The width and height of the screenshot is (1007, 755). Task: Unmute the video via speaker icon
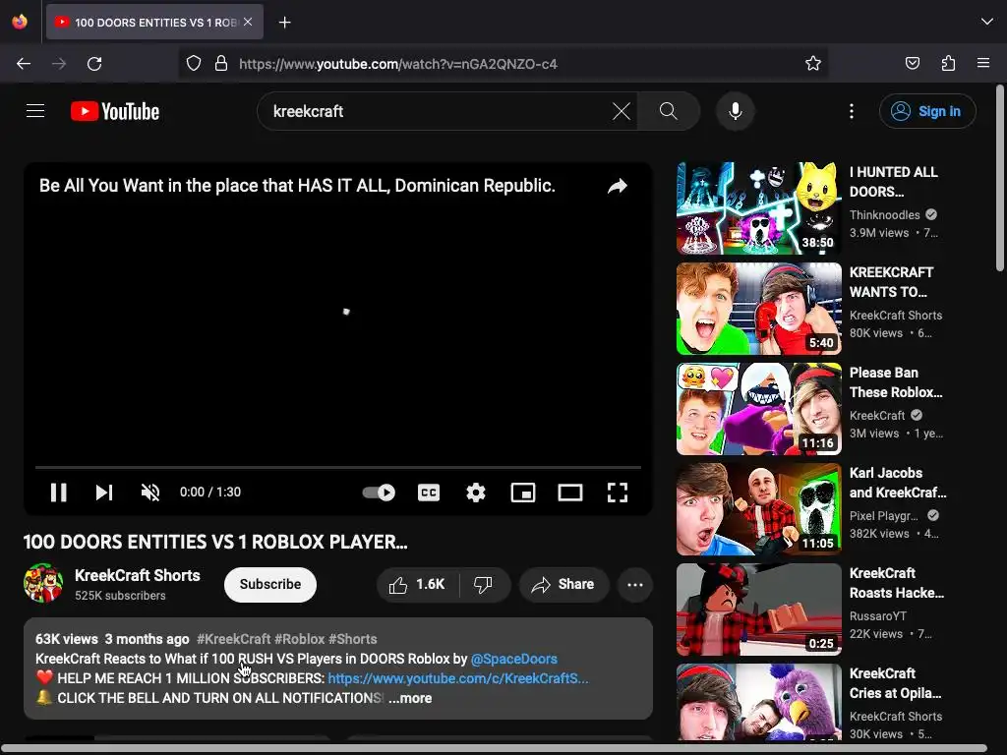[x=150, y=493]
